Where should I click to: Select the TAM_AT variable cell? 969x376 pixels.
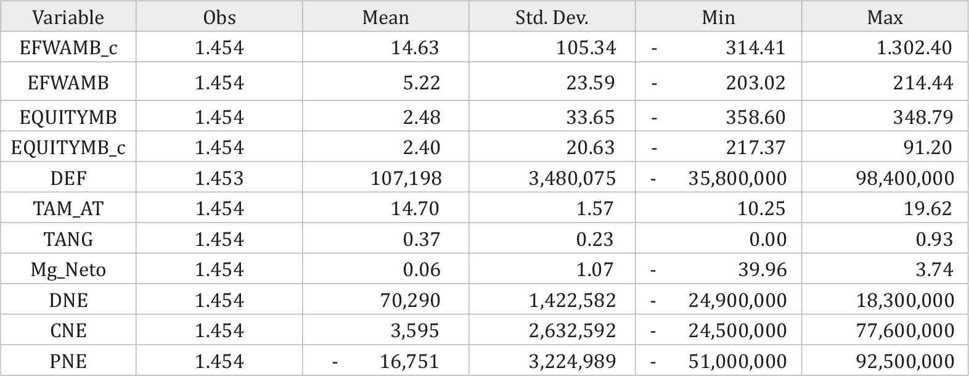[x=68, y=209]
